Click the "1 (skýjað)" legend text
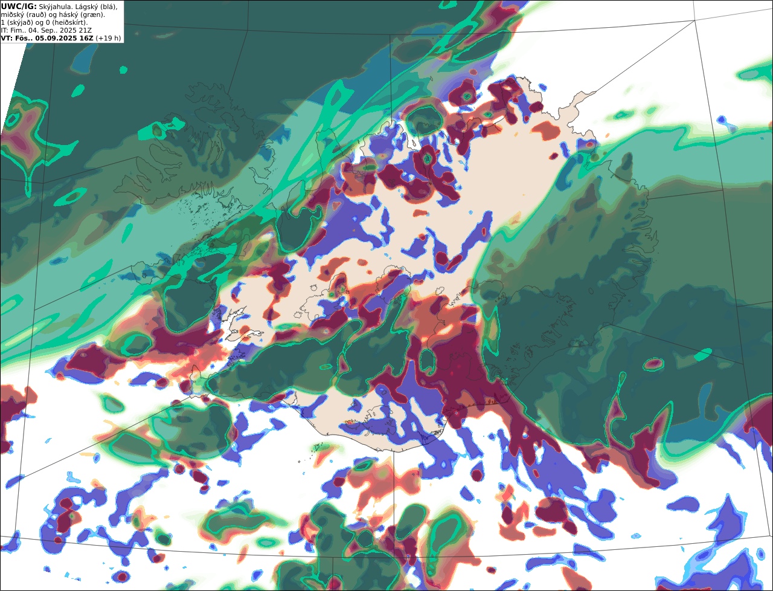This screenshot has height=591, width=773. click(17, 23)
